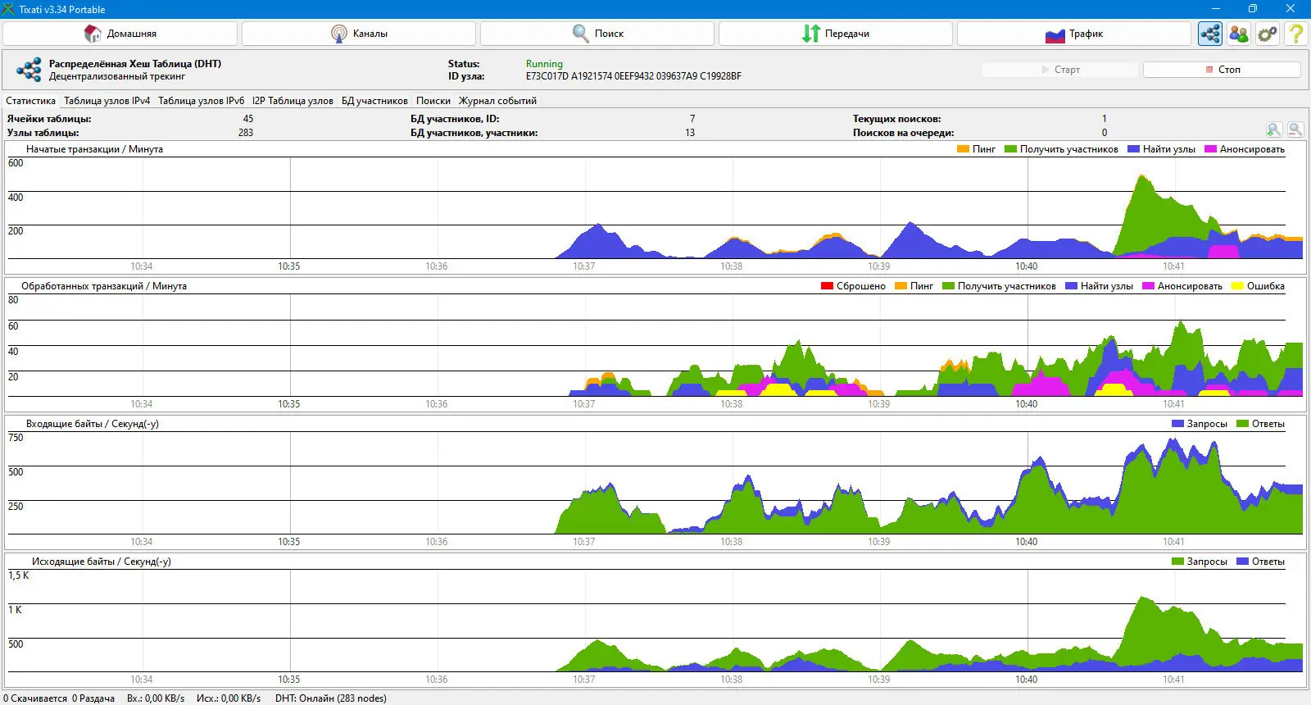The height and width of the screenshot is (705, 1311).
Task: View the БД участников tab
Action: coord(374,101)
